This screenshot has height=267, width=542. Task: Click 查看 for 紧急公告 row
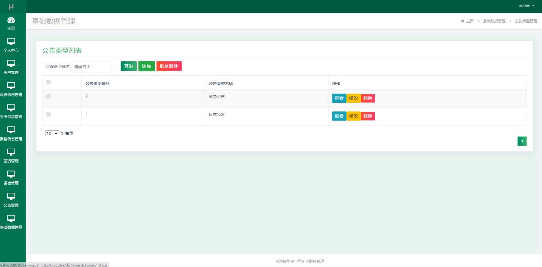(x=339, y=98)
